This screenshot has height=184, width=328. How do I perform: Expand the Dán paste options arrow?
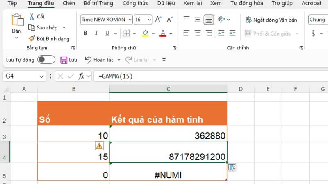[16, 38]
